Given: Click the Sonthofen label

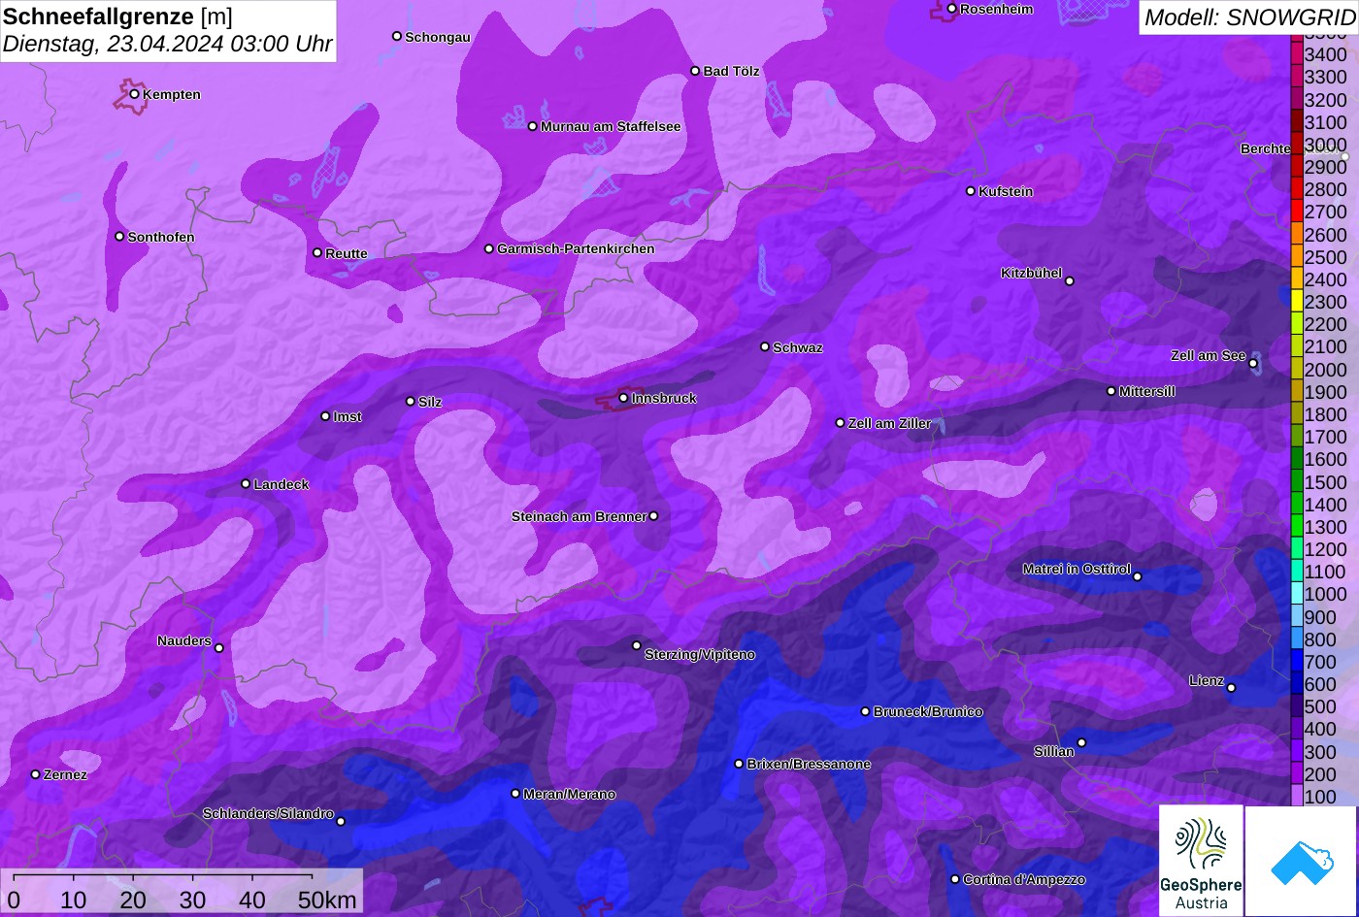Looking at the screenshot, I should pyautogui.click(x=161, y=237).
